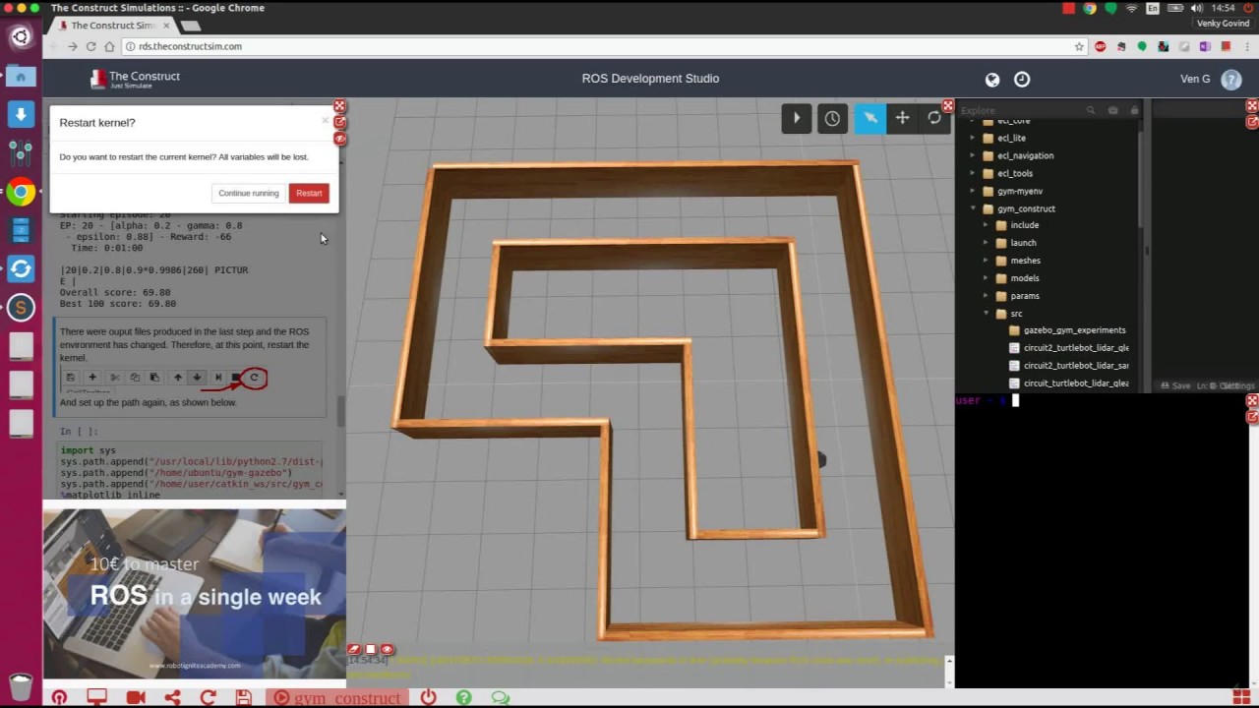Activate the Gazebo rotate tool
Viewport: 1259px width, 708px height.
[934, 118]
